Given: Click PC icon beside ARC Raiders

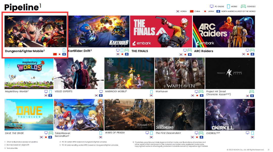Looking at the screenshot, I should point(247,50).
